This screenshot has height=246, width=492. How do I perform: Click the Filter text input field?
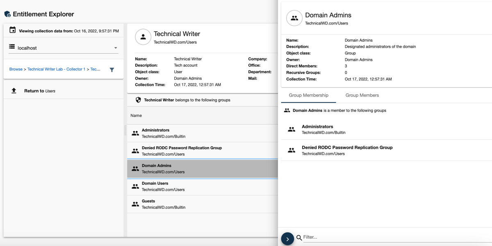coord(394,237)
